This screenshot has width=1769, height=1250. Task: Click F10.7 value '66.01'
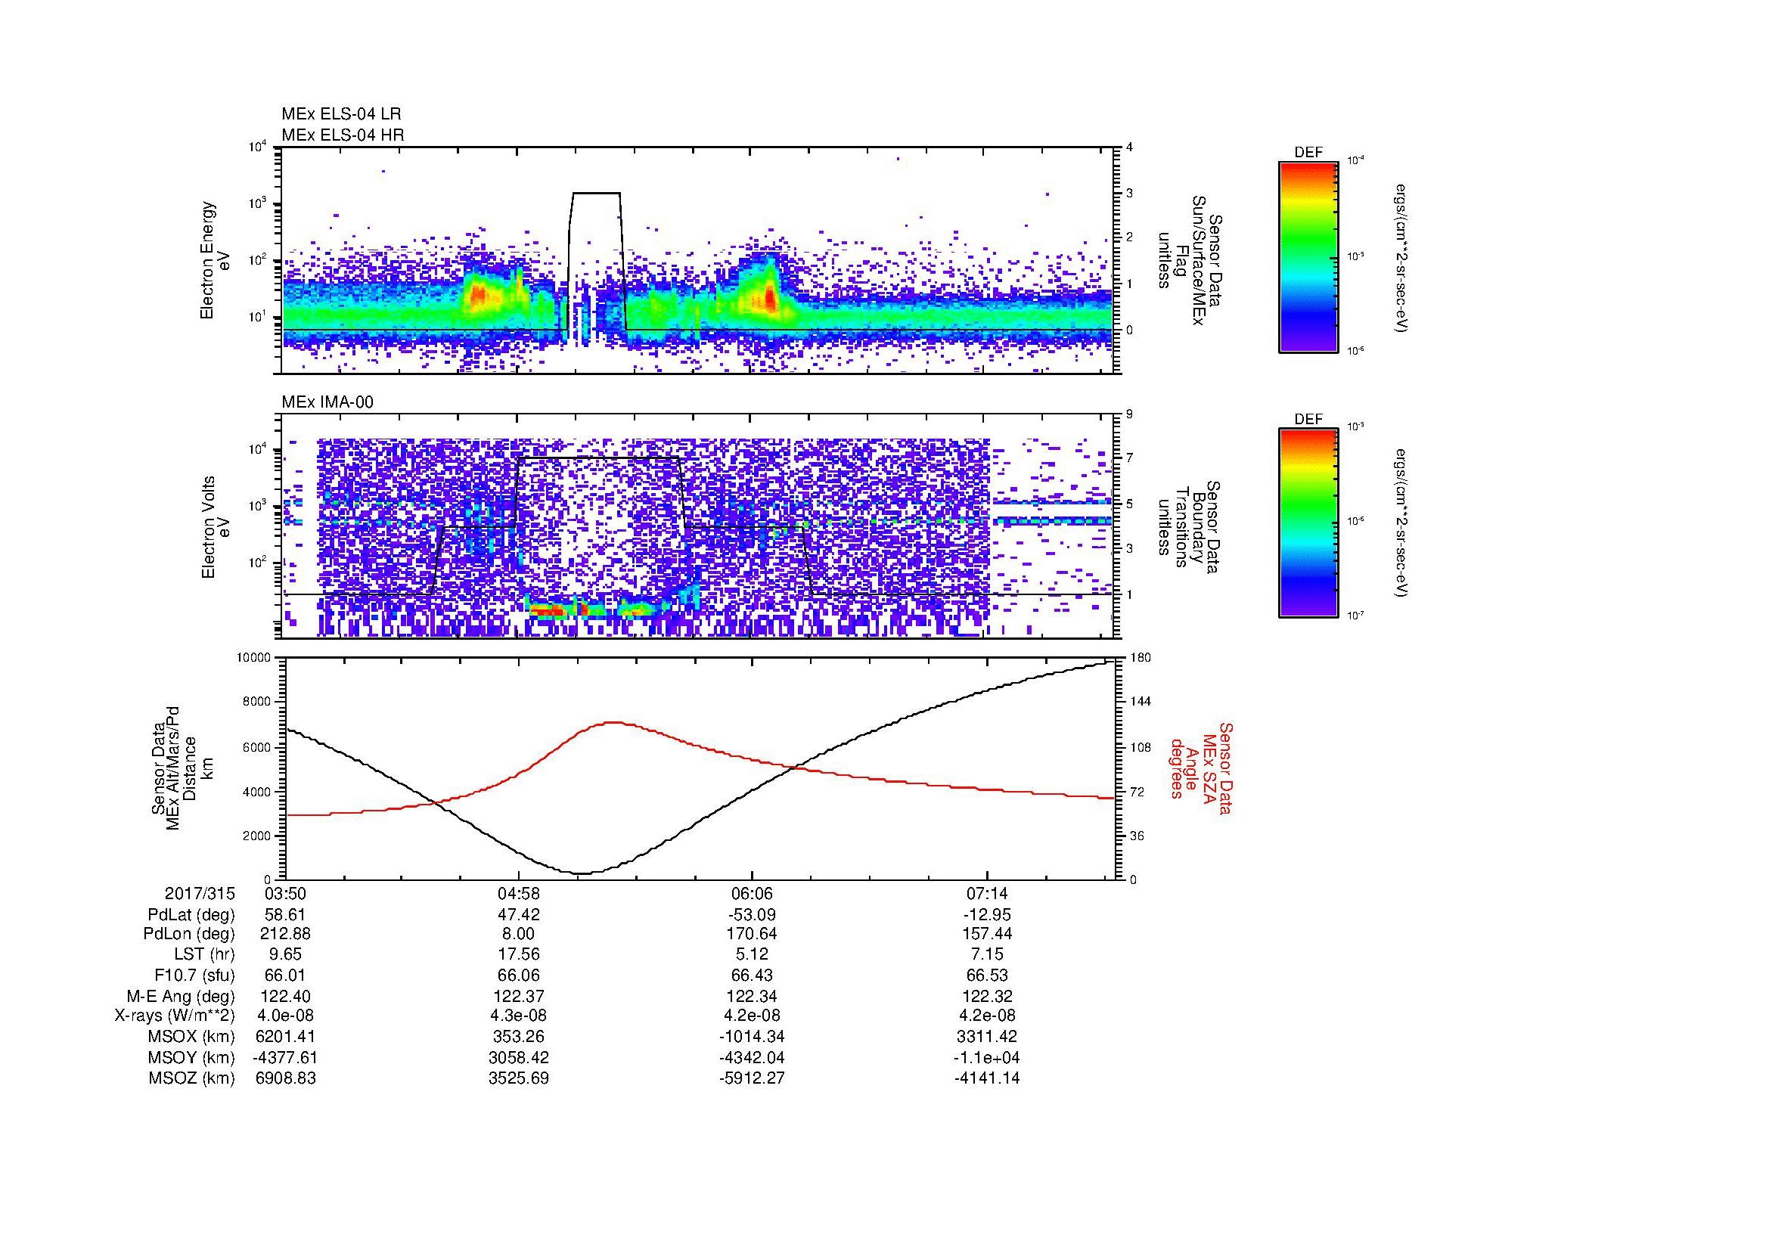tap(286, 975)
